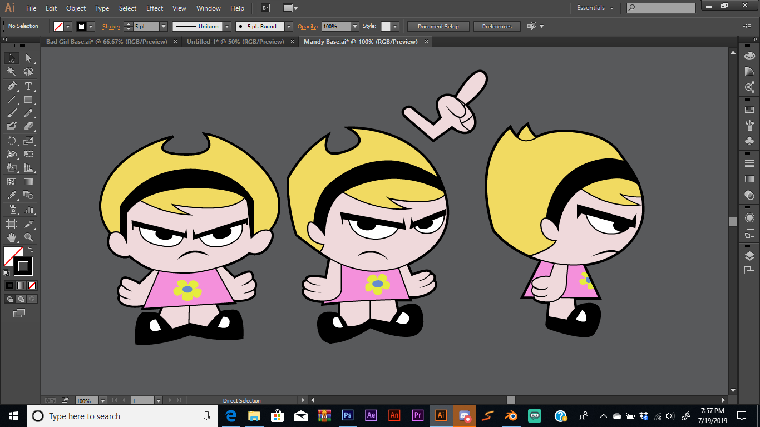Viewport: 760px width, 427px height.
Task: Open the Appearance panel icon
Action: [749, 218]
